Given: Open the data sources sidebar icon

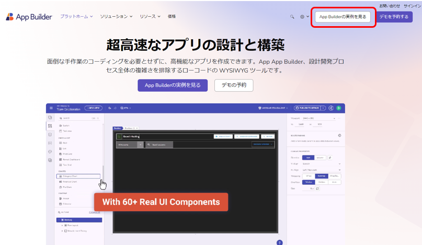Looking at the screenshot, I should coord(50,135).
